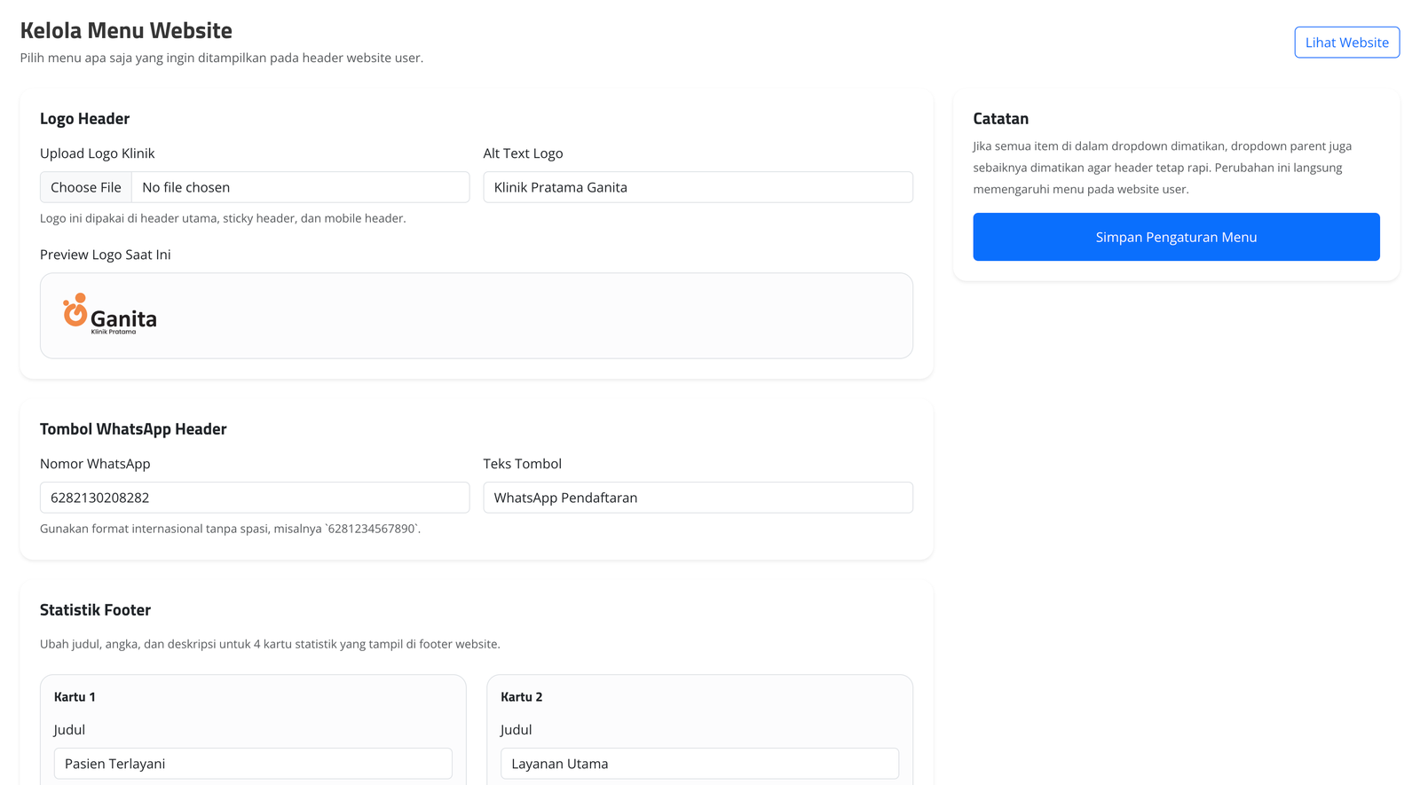Image resolution: width=1420 pixels, height=785 pixels.
Task: Click the 'No file chosen' text
Action: click(186, 187)
